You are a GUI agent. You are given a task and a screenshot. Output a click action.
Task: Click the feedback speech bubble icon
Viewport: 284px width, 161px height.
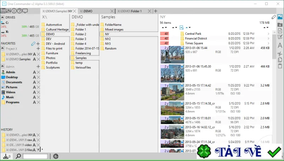click(x=25, y=11)
